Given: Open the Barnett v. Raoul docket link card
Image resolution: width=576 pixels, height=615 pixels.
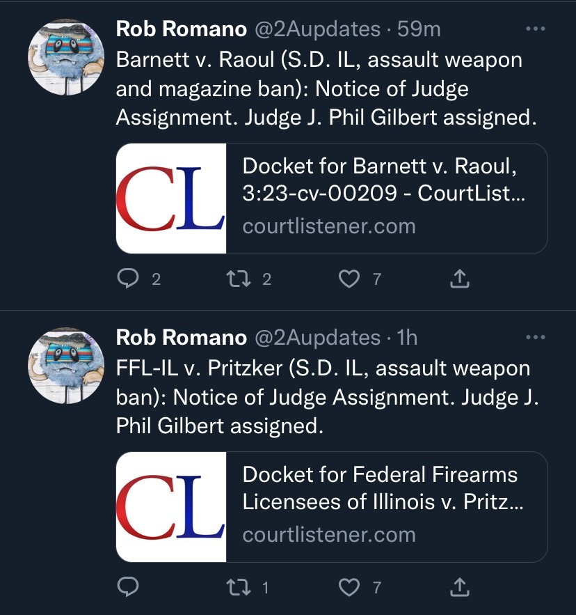Looking at the screenshot, I should [x=332, y=198].
